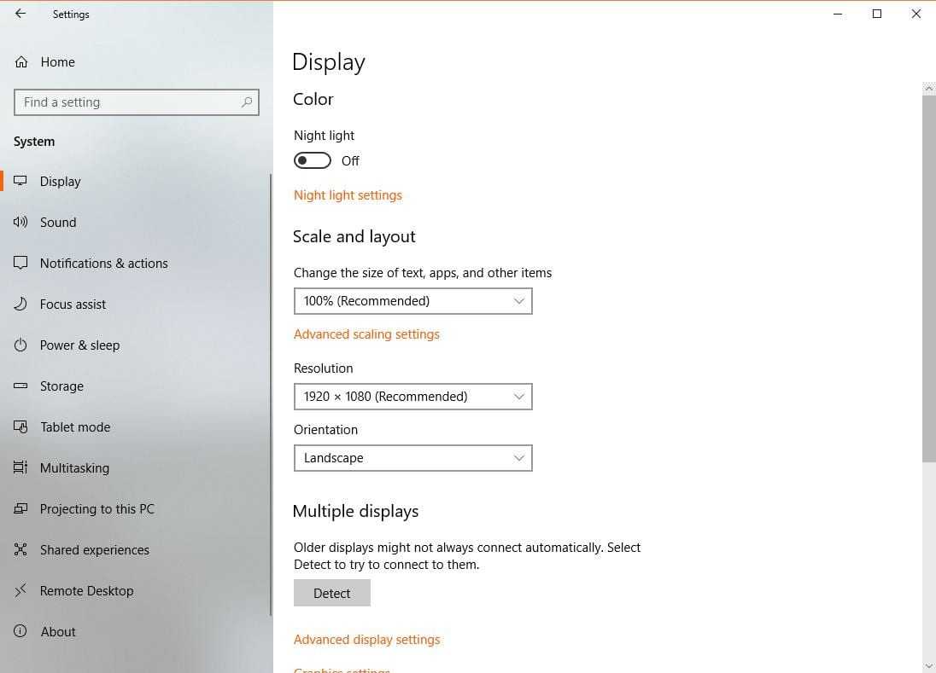Select Notifications & actions in sidebar
This screenshot has height=673, width=936.
(x=103, y=264)
